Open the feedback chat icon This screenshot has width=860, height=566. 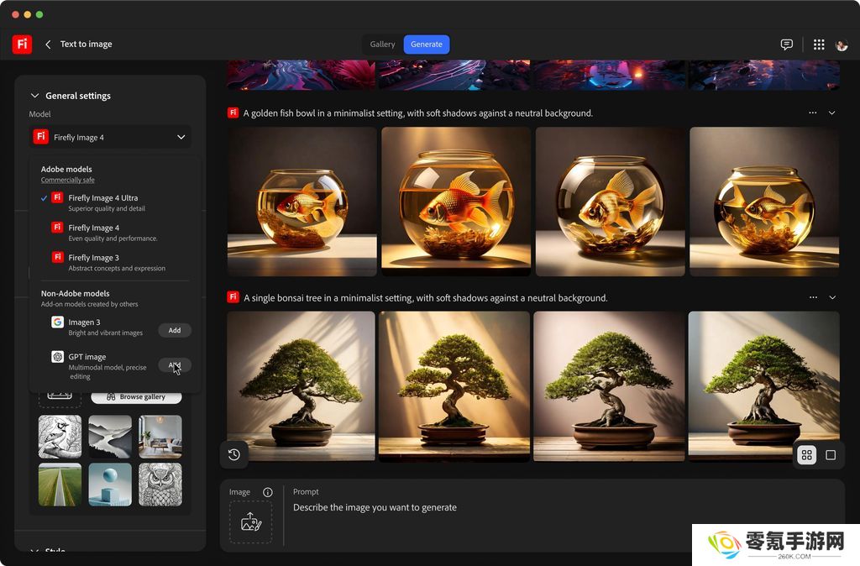point(786,45)
